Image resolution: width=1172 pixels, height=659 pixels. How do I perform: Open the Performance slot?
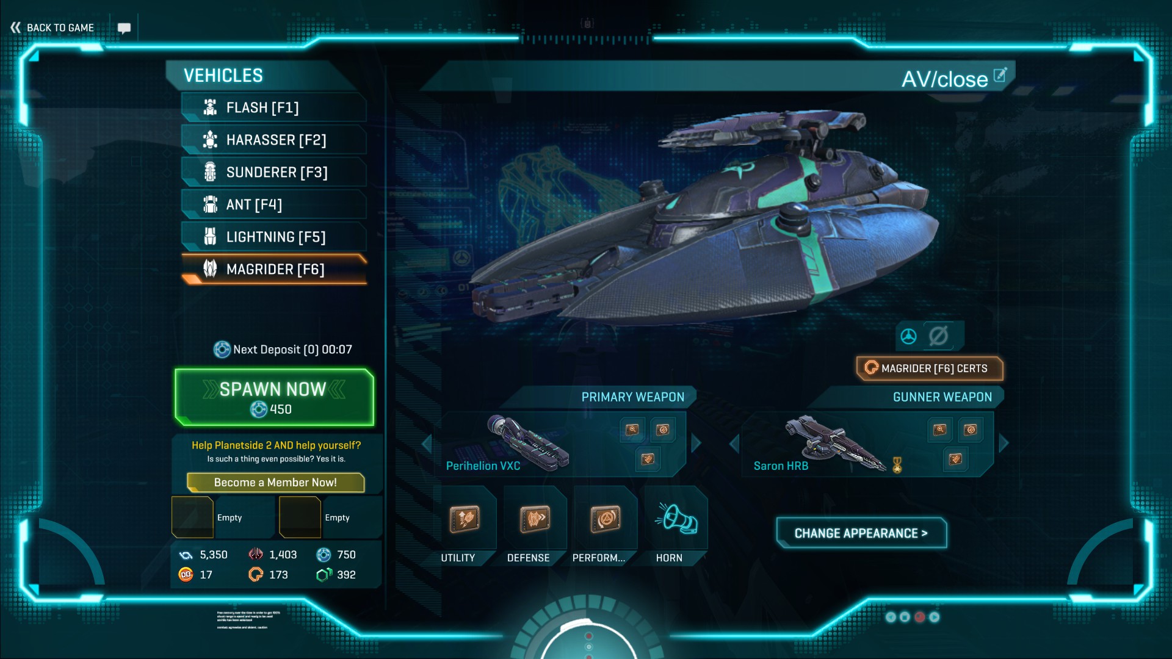(x=606, y=520)
